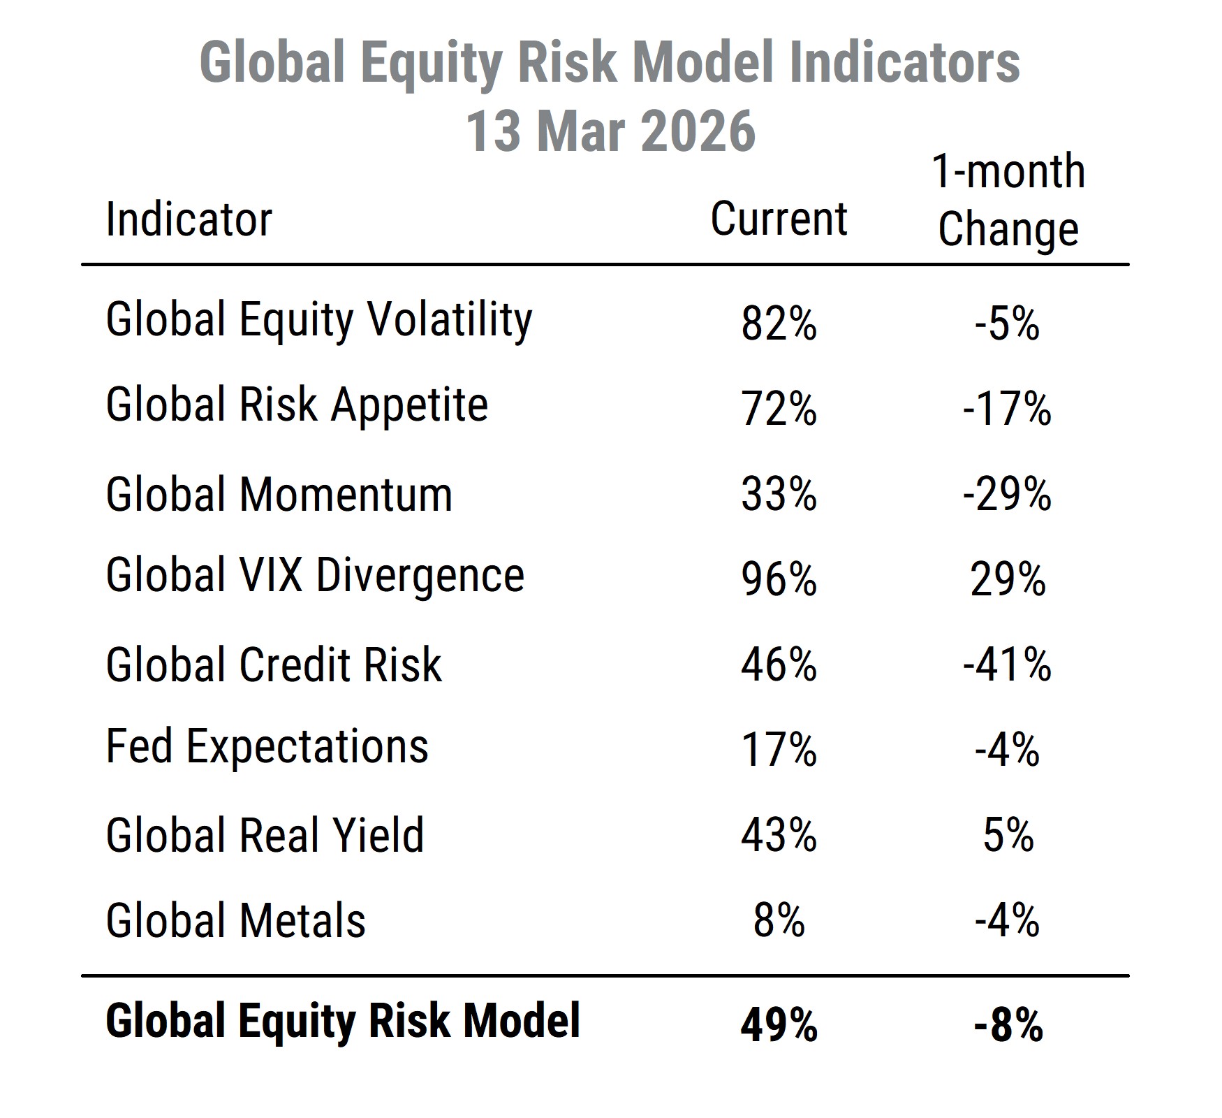The width and height of the screenshot is (1222, 1118).
Task: Select the Global Real Yield row label
Action: [x=265, y=835]
